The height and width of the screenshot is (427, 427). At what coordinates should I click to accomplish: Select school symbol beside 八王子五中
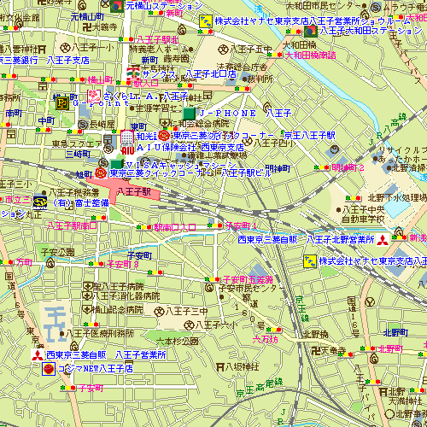click(224, 50)
